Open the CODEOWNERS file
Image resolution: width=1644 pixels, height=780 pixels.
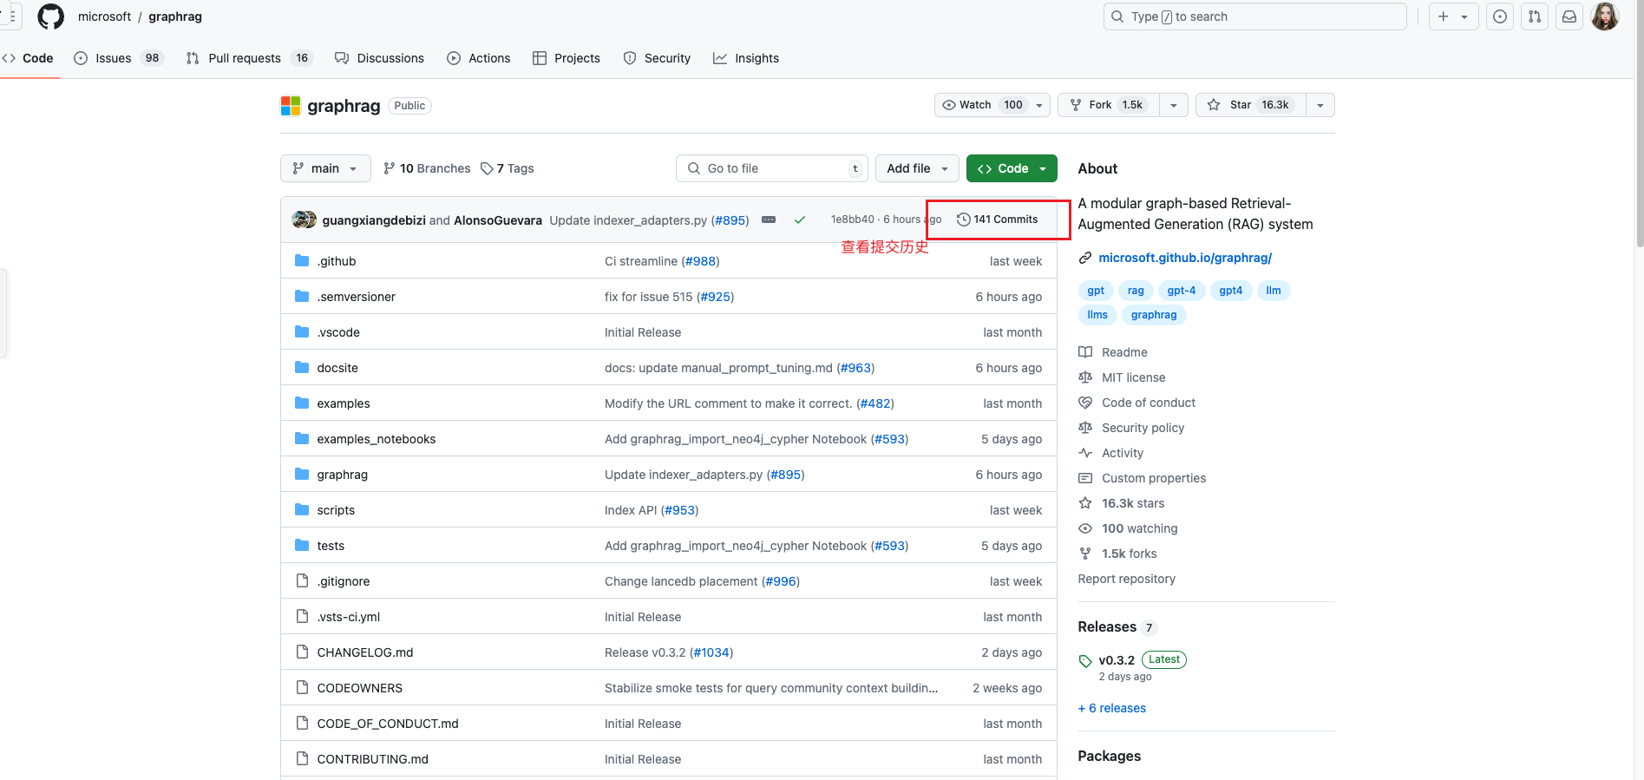pyautogui.click(x=360, y=688)
